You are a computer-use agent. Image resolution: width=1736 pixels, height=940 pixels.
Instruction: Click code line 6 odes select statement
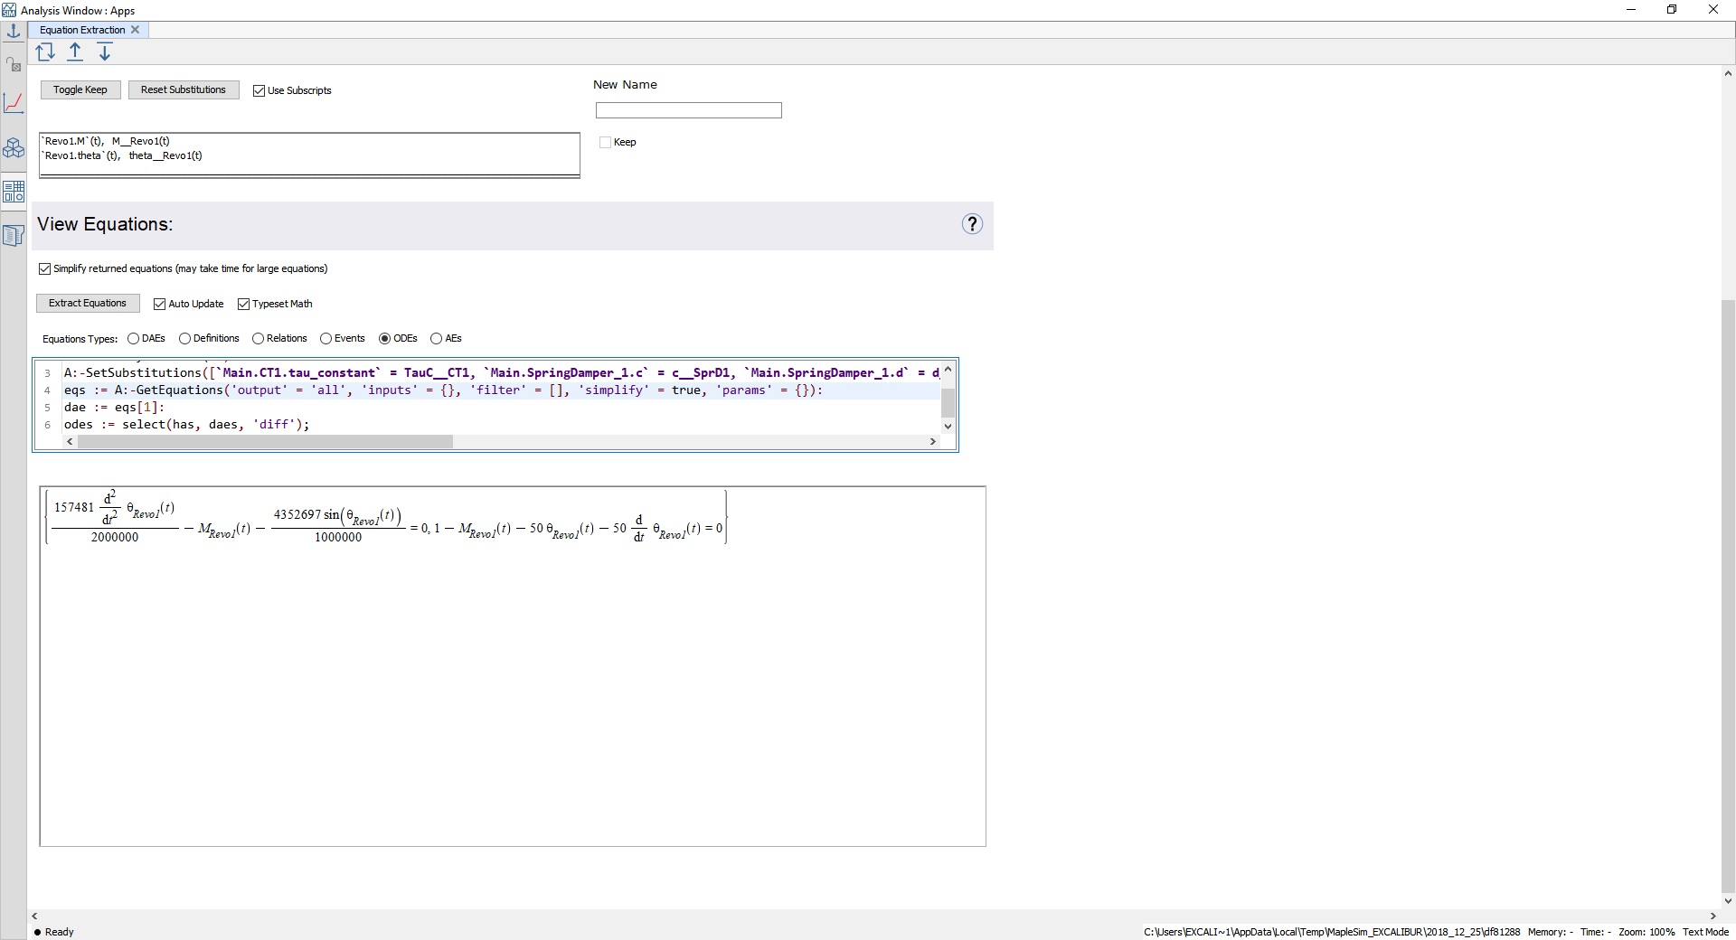[x=186, y=425]
